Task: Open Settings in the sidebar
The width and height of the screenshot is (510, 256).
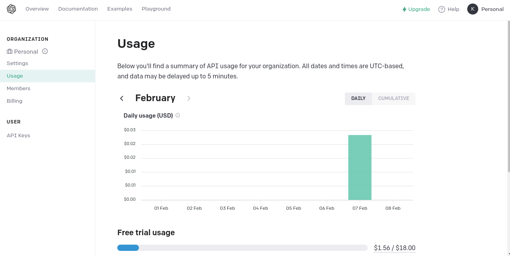Action: [17, 64]
